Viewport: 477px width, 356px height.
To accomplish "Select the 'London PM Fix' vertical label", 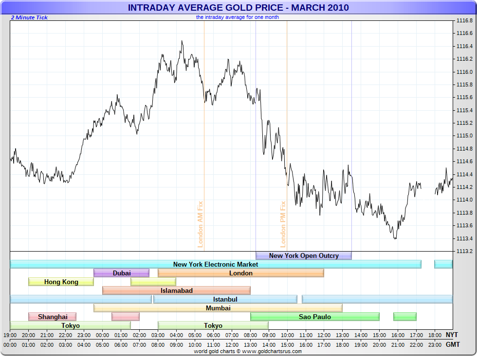I will click(x=283, y=224).
